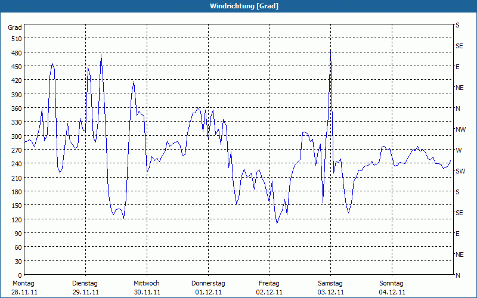Select the 330 degree axis label
This screenshot has width=477, height=298.
click(x=17, y=122)
